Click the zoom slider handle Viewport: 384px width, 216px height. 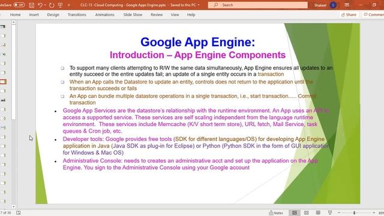(x=354, y=213)
